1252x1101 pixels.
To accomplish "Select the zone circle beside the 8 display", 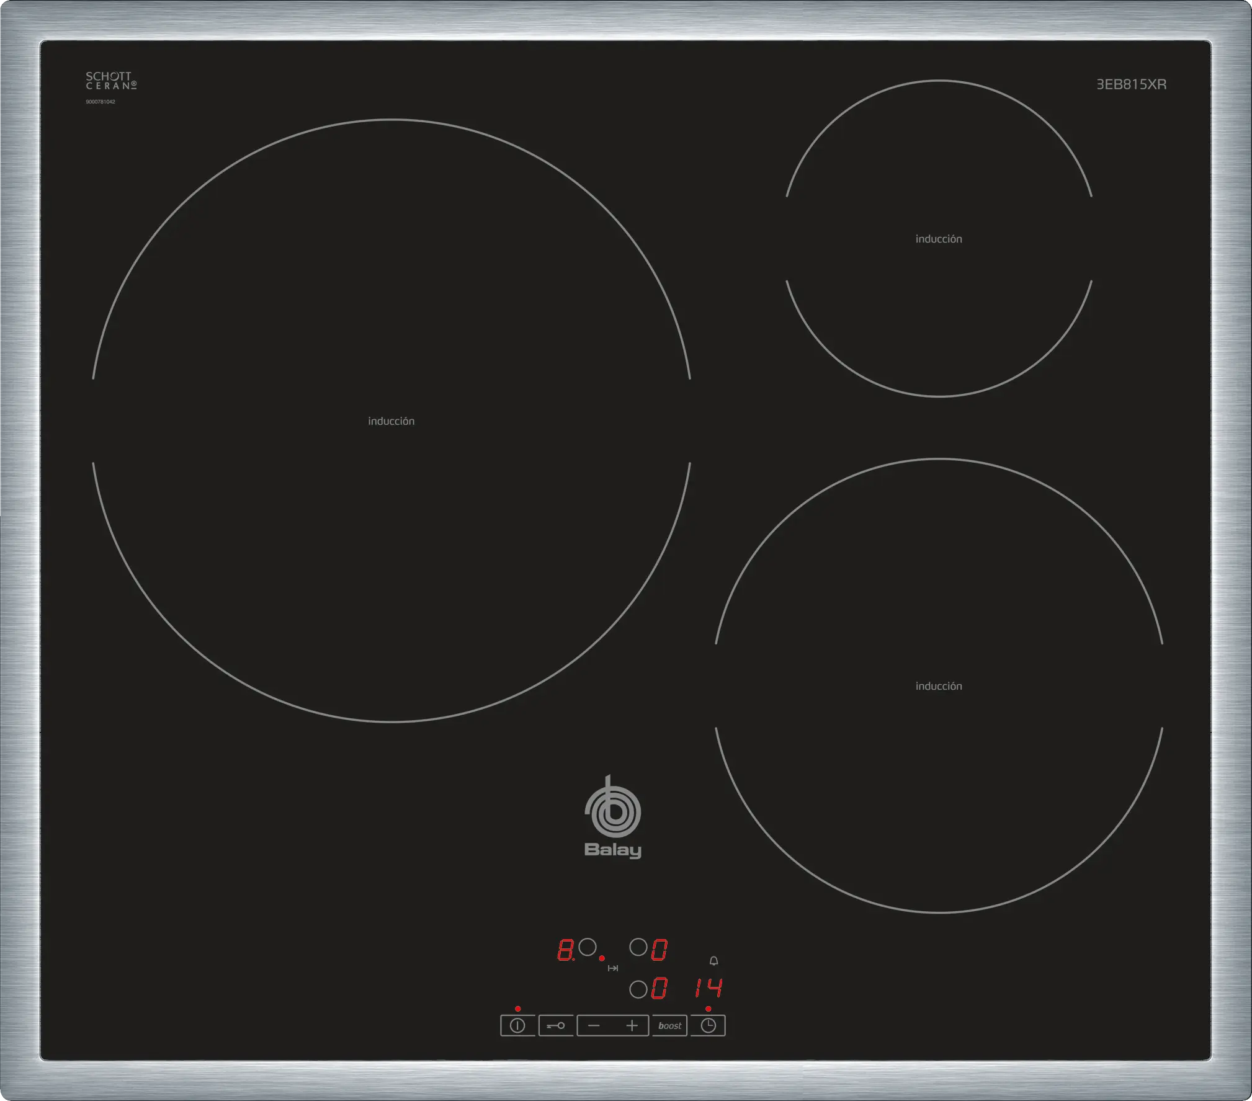I will tap(588, 947).
